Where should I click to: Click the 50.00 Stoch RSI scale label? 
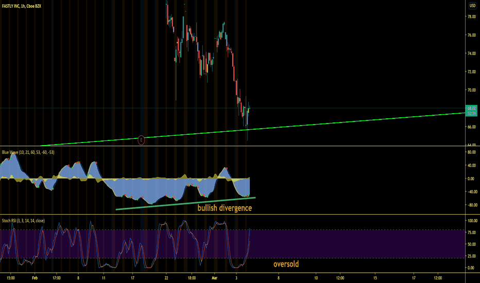pos(472,244)
